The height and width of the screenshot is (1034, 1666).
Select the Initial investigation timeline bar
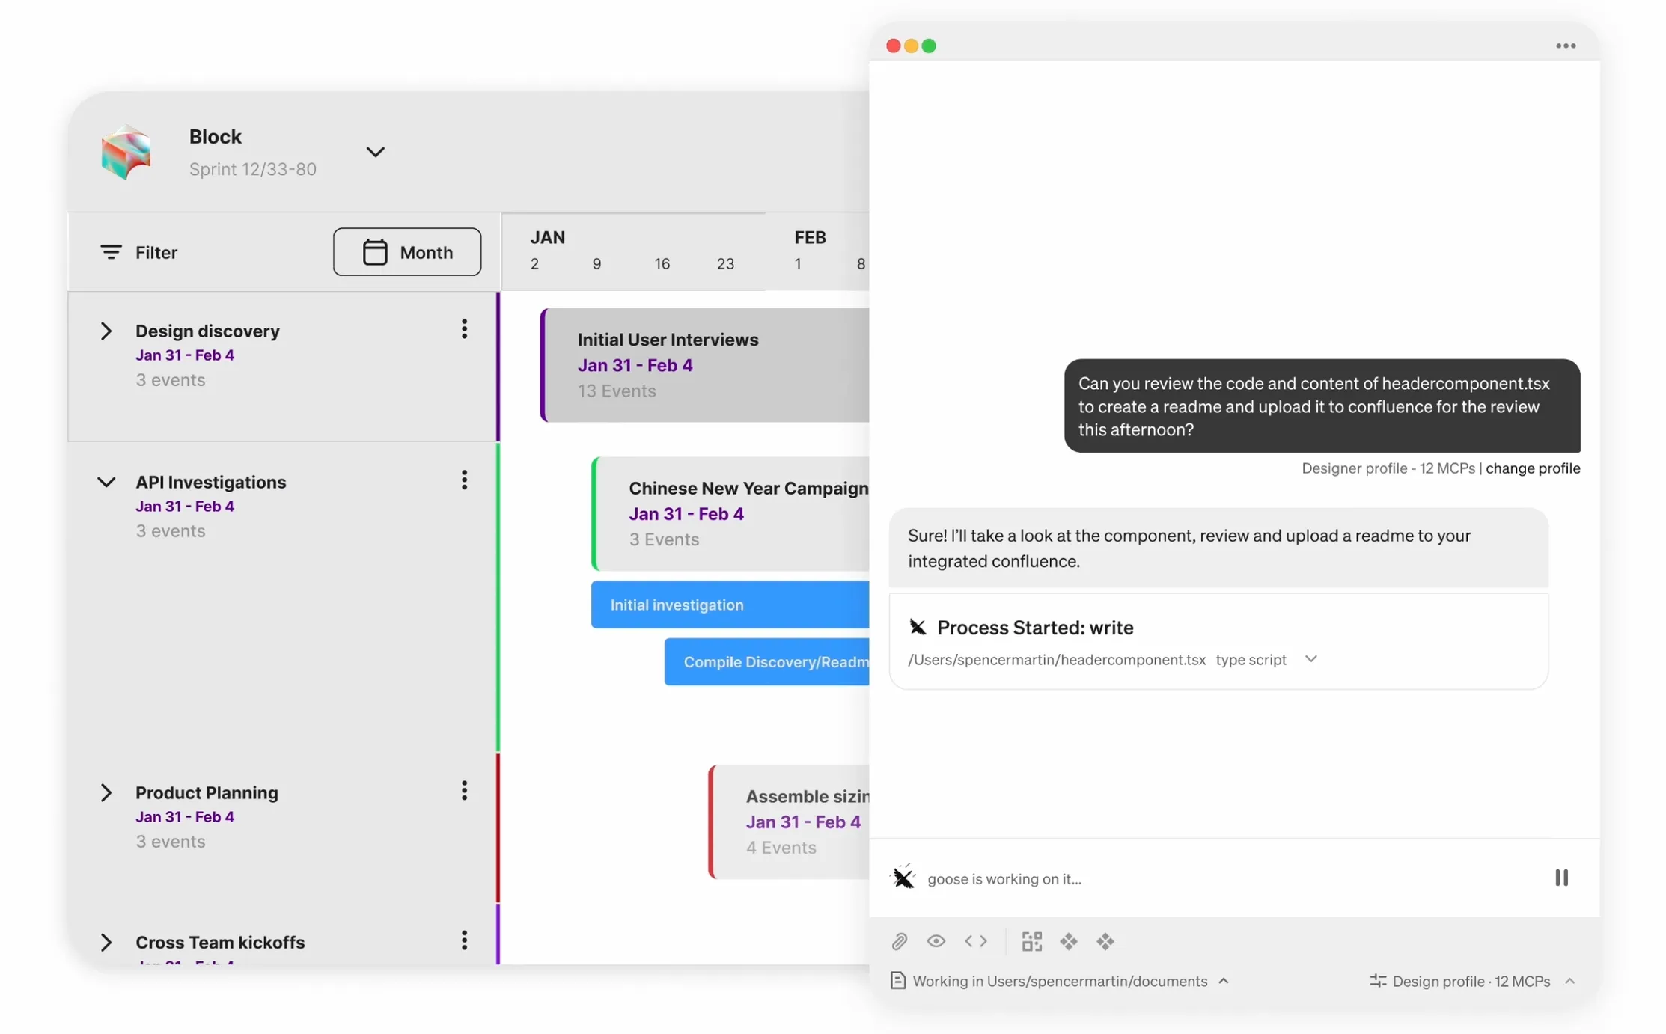[730, 605]
